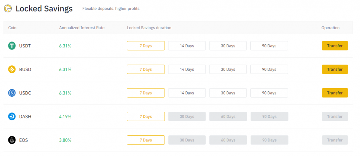Click the EOS coin icon
The width and height of the screenshot is (360, 156).
pyautogui.click(x=12, y=140)
